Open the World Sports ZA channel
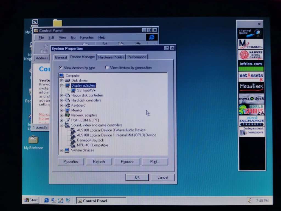This screenshot has height=211, width=281. point(251,110)
